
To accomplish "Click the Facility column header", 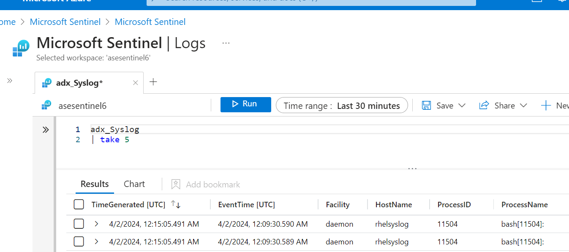I will pos(338,205).
